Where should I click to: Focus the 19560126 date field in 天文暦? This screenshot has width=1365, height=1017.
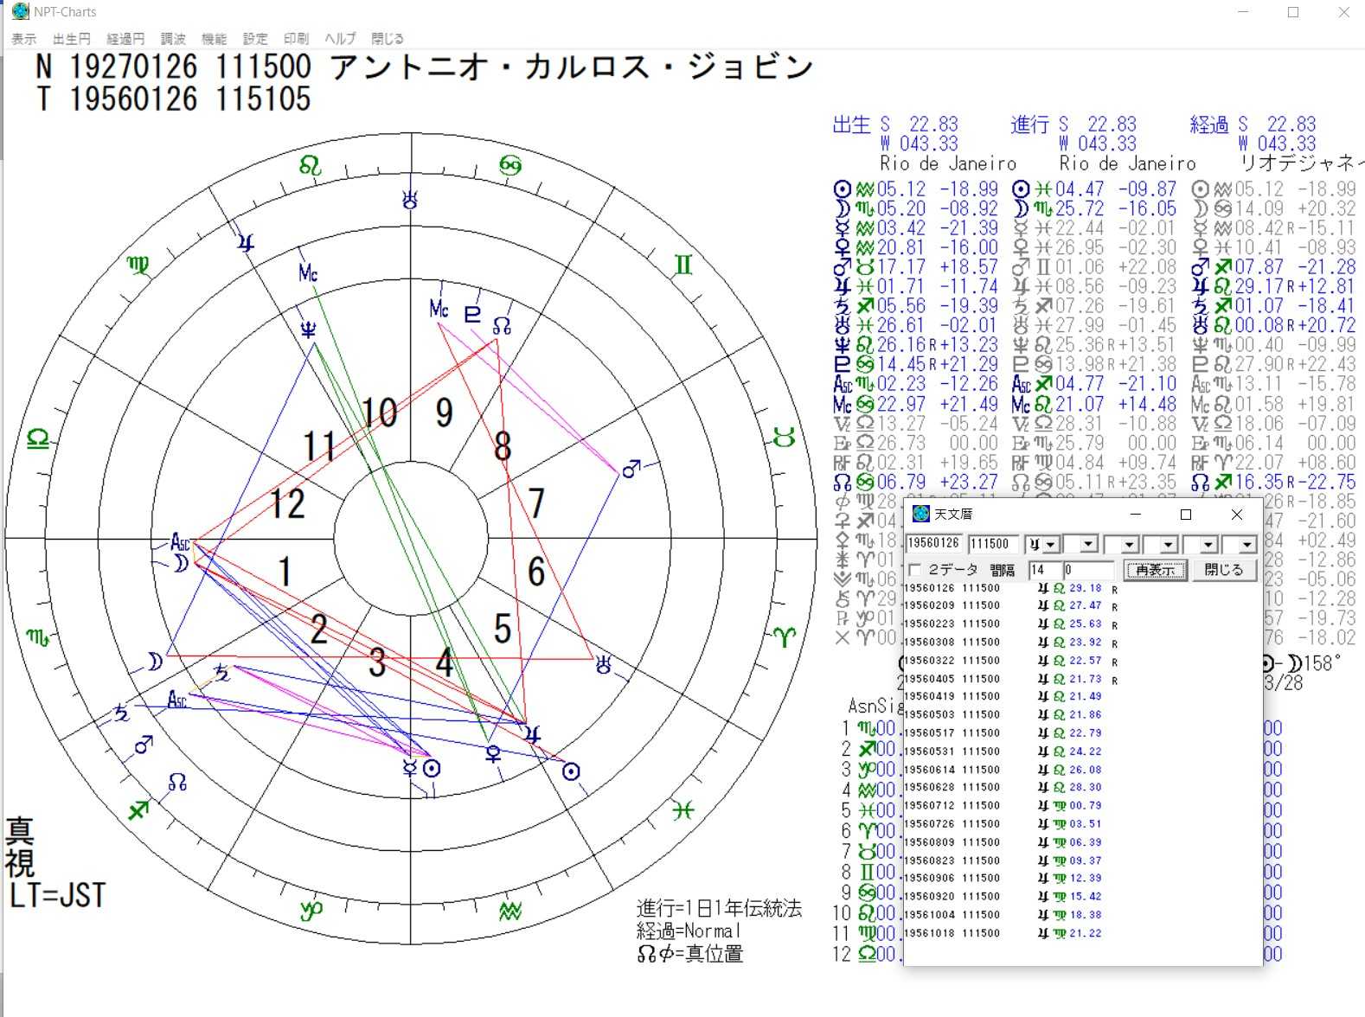934,544
